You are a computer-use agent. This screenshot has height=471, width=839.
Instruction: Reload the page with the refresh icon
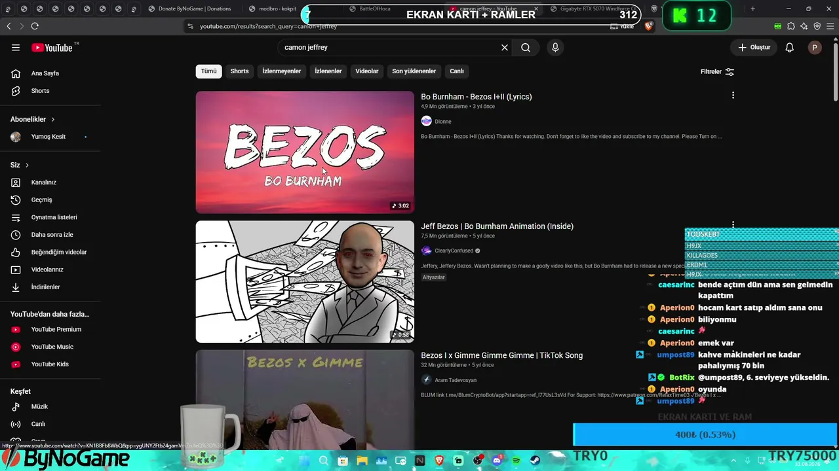35,26
